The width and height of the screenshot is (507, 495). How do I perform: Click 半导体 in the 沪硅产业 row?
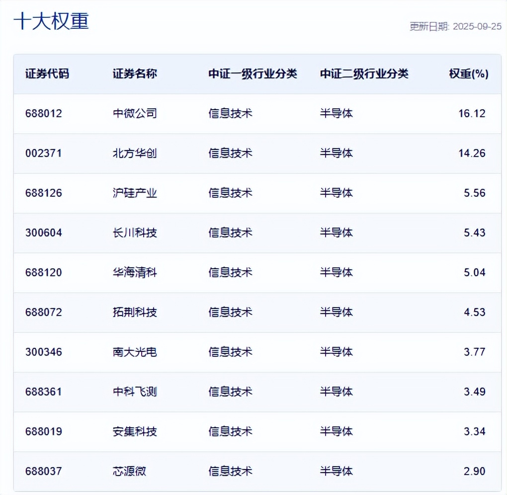click(x=337, y=193)
